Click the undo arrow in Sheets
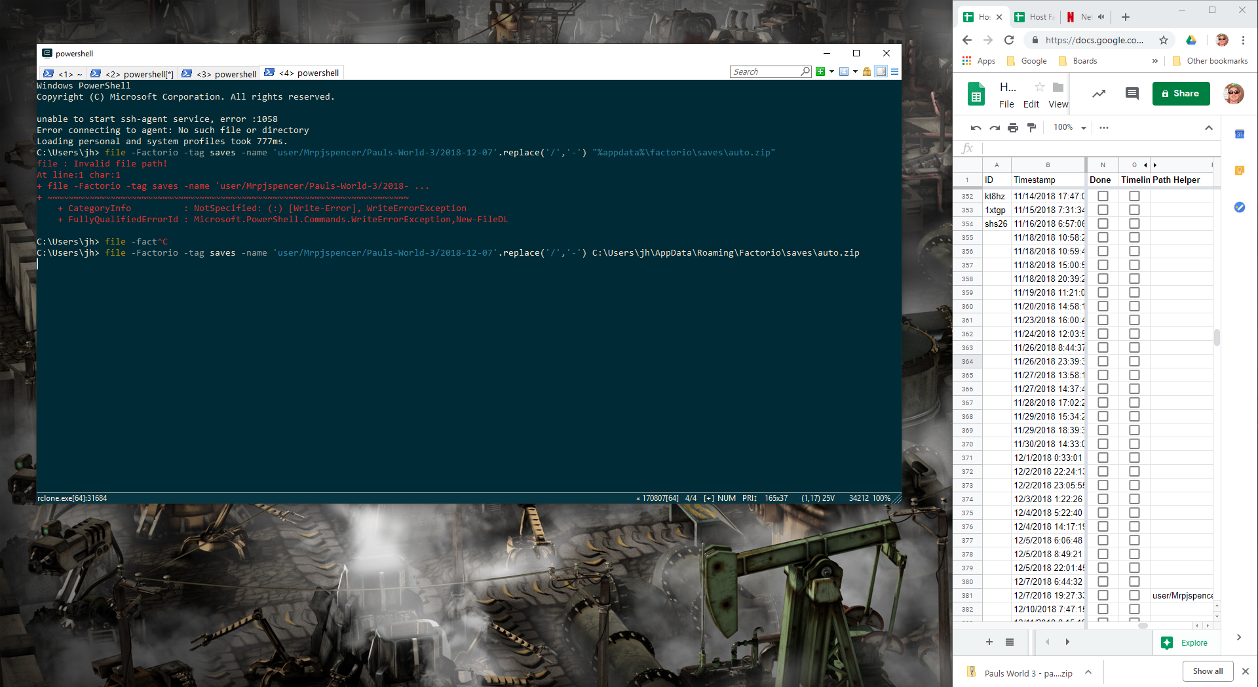Screen dimensions: 1258x687 tap(976, 128)
